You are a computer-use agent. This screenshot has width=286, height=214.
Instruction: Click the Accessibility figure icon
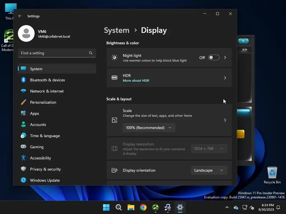pyautogui.click(x=23, y=158)
